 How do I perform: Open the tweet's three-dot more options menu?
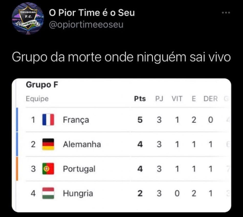226,13
